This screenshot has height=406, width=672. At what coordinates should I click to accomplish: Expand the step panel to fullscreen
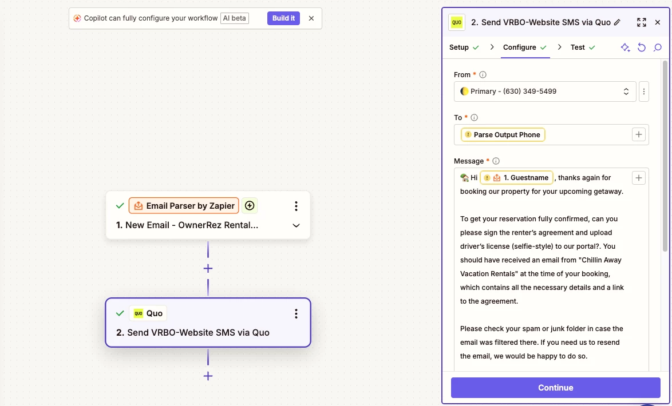(641, 22)
